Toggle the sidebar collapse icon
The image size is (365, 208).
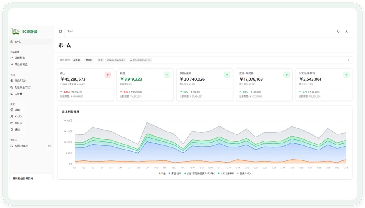click(60, 31)
